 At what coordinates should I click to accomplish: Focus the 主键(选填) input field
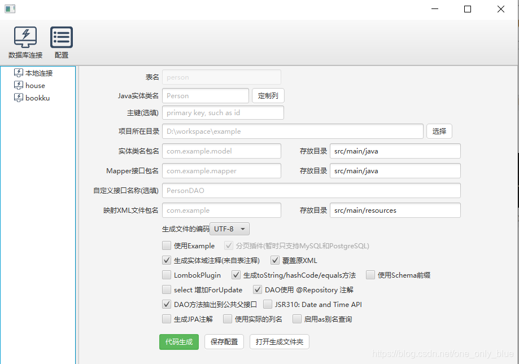click(x=223, y=113)
